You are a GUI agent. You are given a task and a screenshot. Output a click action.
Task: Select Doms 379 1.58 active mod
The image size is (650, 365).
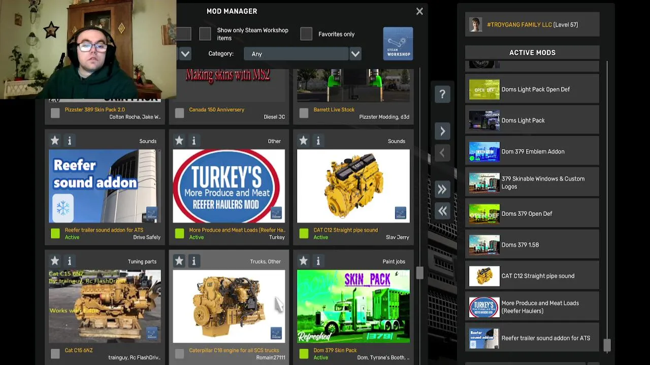532,245
